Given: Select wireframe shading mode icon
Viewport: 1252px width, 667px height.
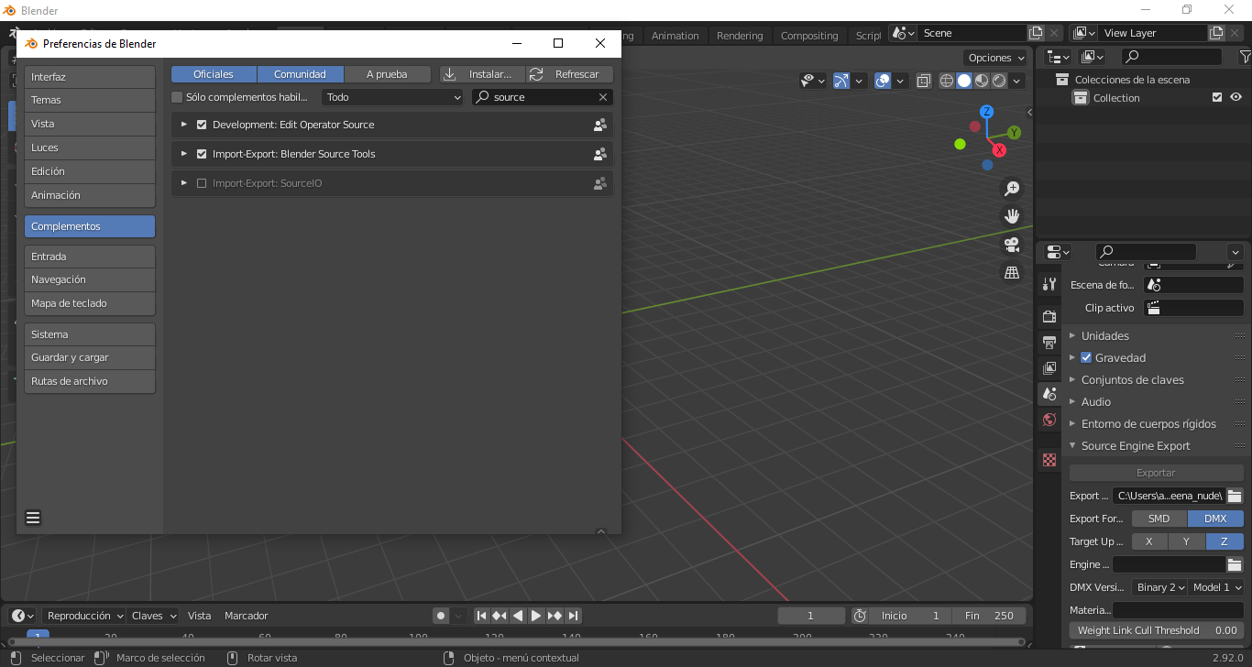Looking at the screenshot, I should (x=947, y=81).
